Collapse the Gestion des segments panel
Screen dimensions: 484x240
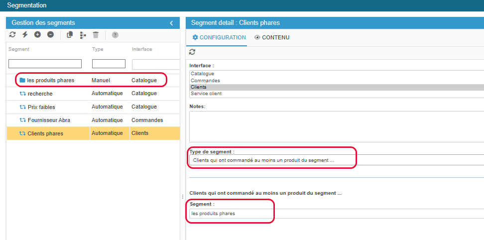click(172, 23)
